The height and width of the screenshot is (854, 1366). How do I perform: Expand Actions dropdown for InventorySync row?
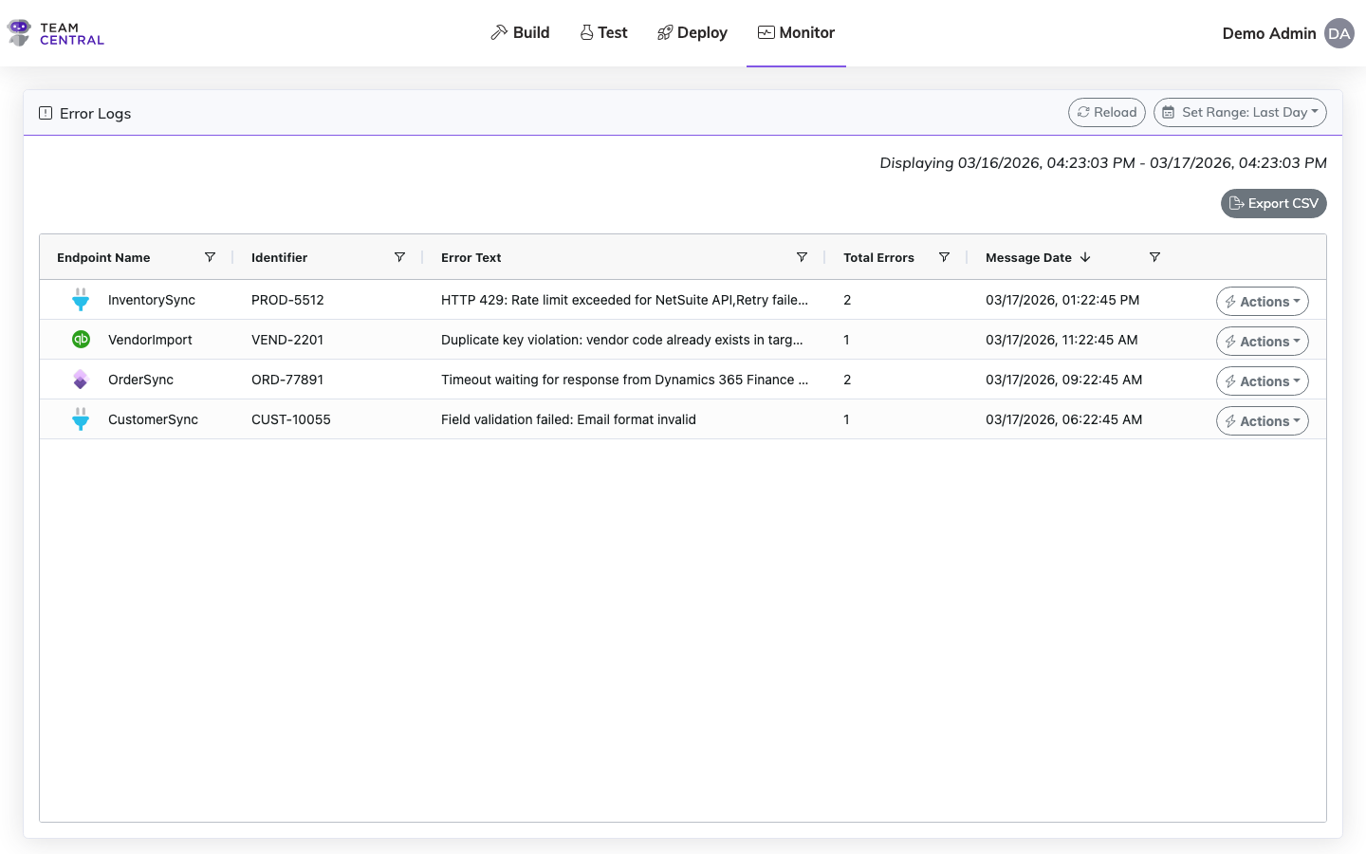1262,302
